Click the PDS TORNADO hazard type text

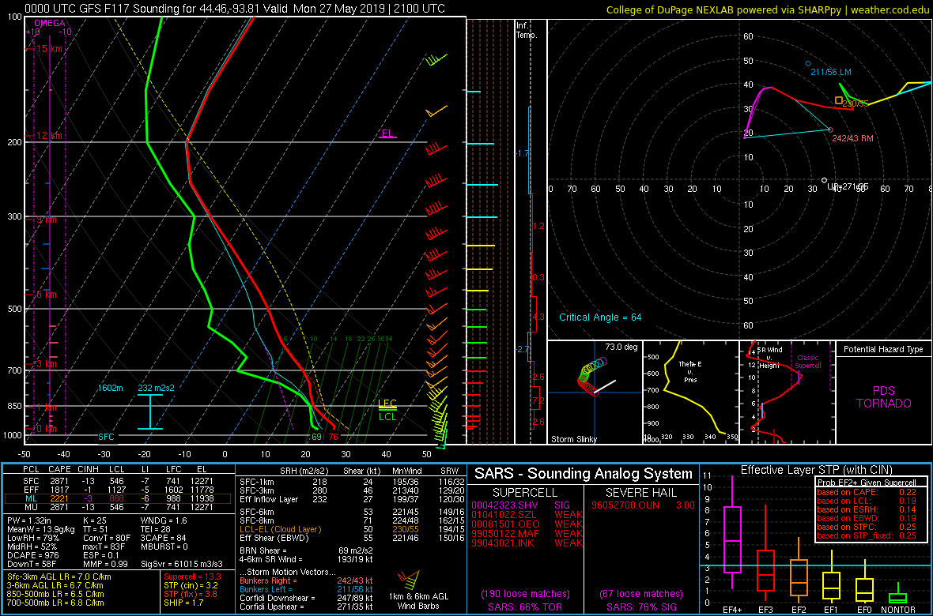(883, 396)
